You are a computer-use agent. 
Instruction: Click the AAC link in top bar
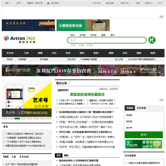click(160, 3)
